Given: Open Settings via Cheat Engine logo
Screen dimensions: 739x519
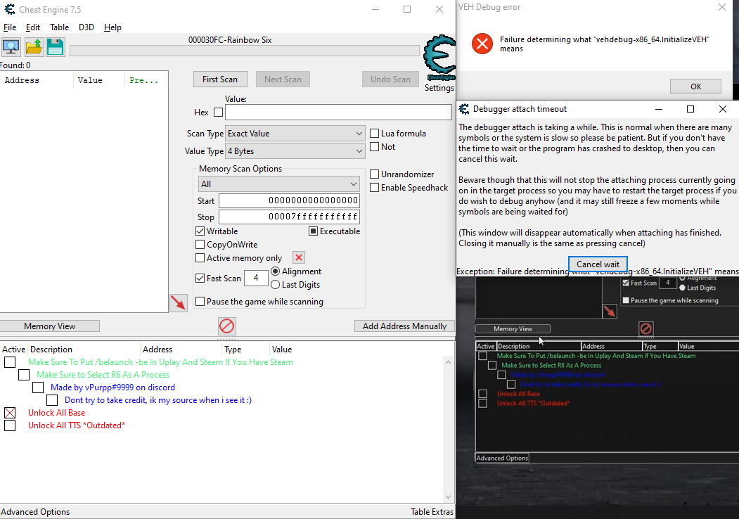Looking at the screenshot, I should pyautogui.click(x=439, y=63).
